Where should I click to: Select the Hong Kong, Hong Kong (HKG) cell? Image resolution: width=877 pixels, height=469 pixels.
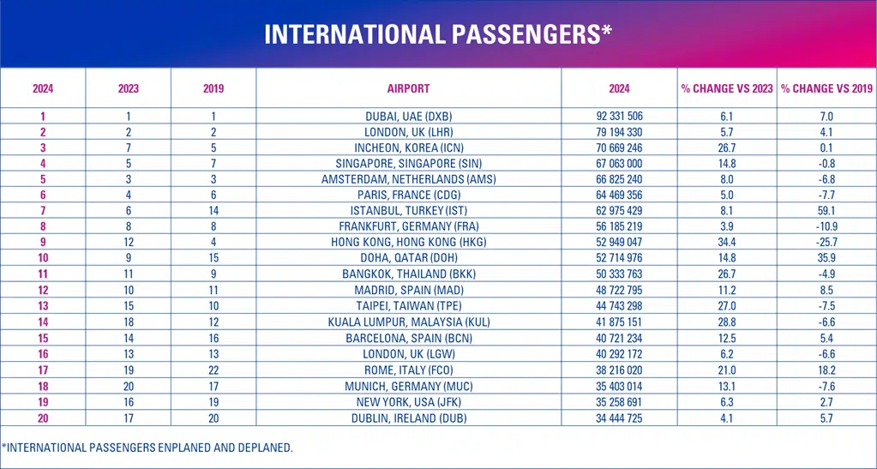(408, 242)
